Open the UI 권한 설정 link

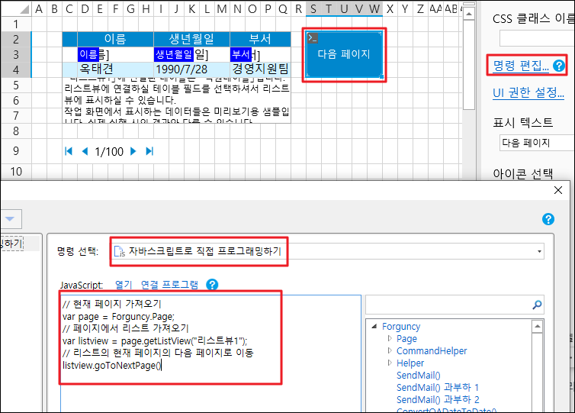(x=533, y=93)
